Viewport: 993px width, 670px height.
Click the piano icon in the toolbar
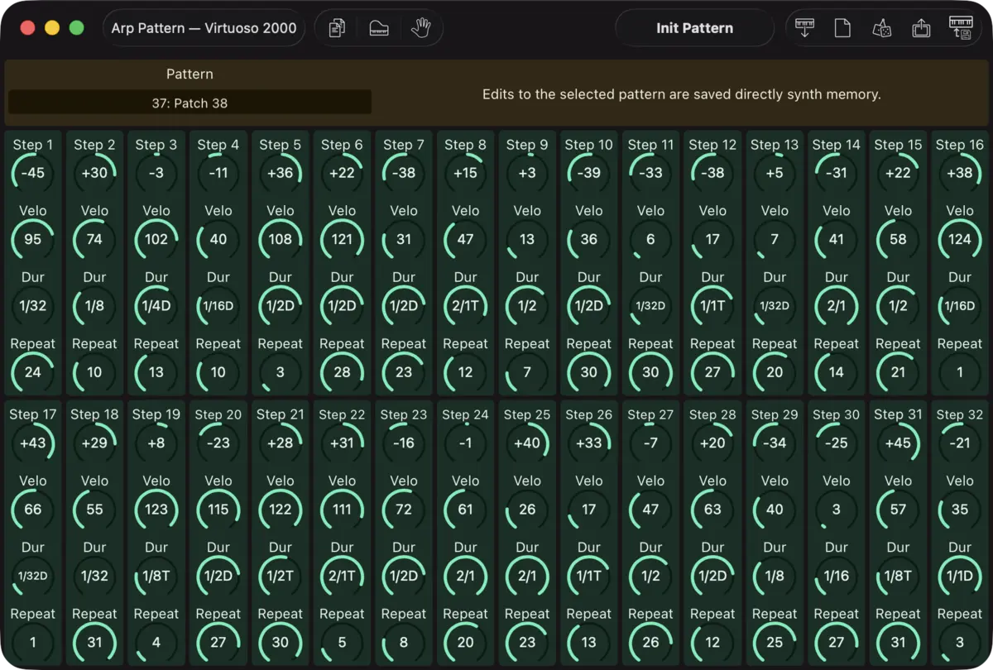click(379, 28)
